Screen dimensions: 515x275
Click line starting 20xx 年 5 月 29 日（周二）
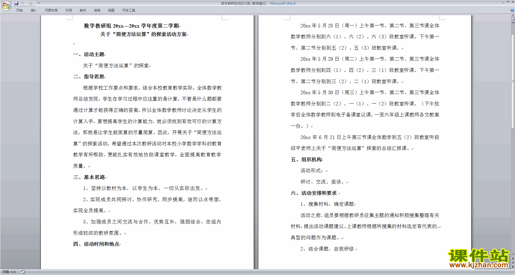click(370, 59)
